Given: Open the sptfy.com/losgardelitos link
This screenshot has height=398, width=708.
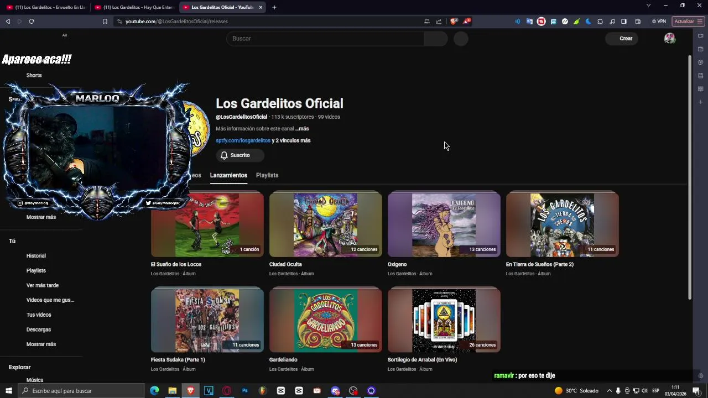Looking at the screenshot, I should pos(243,141).
